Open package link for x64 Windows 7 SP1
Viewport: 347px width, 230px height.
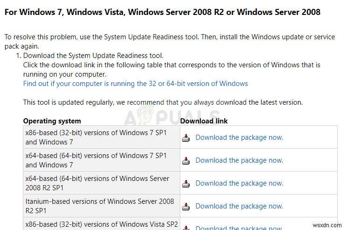[x=239, y=160]
